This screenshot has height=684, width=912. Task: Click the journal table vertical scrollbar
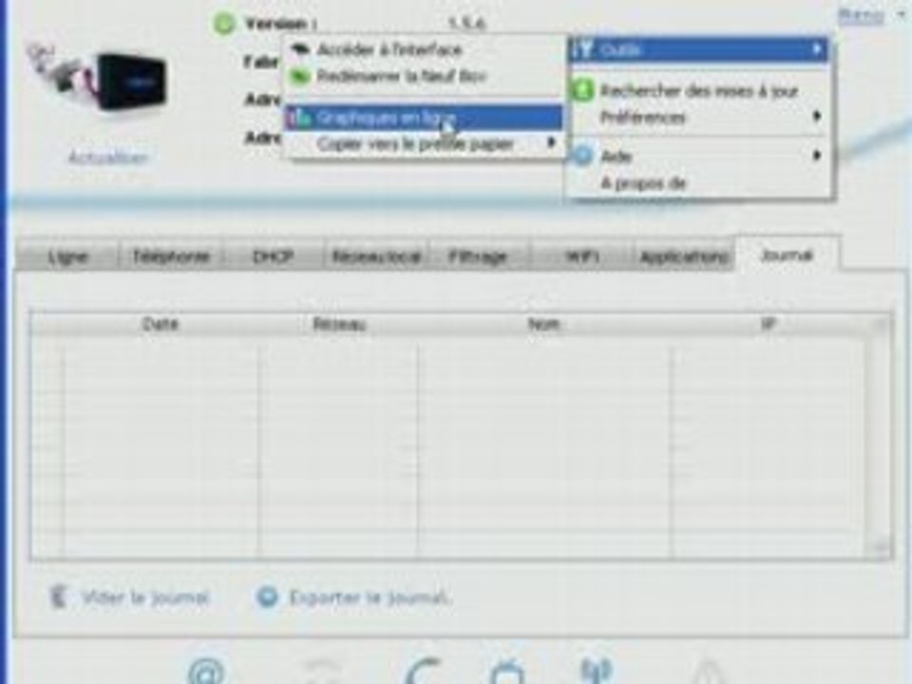[x=880, y=436]
